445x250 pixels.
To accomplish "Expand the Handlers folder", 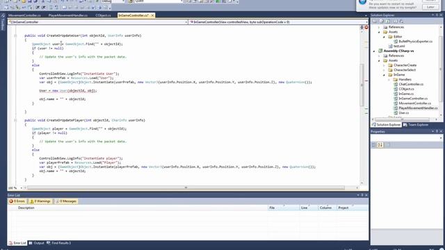I will 389,80.
